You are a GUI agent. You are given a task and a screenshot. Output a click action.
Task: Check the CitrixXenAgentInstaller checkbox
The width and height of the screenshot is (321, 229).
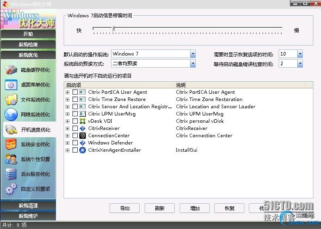click(75, 150)
